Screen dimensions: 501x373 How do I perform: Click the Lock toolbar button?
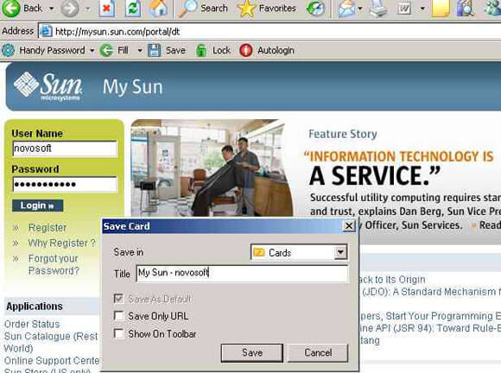(212, 50)
